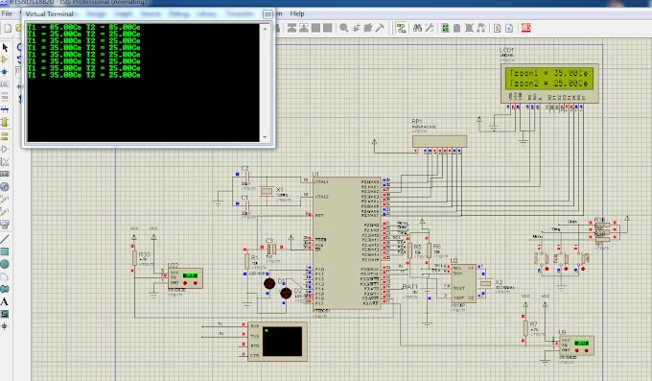Select the Buses mode tool
This screenshot has width=652, height=381.
(x=5, y=109)
